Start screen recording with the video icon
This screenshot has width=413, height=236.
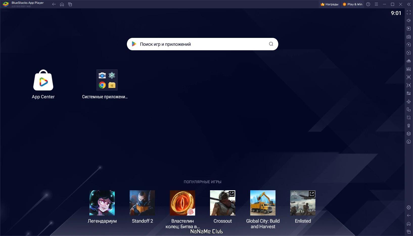[408, 85]
